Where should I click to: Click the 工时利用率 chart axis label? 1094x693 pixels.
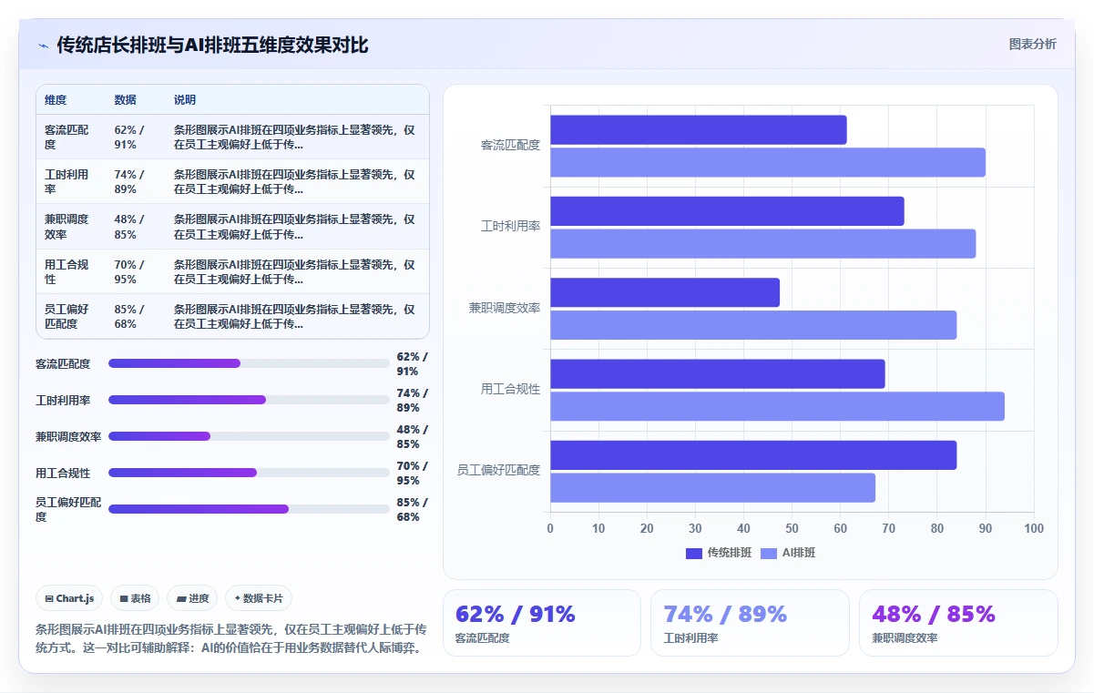[x=510, y=226]
